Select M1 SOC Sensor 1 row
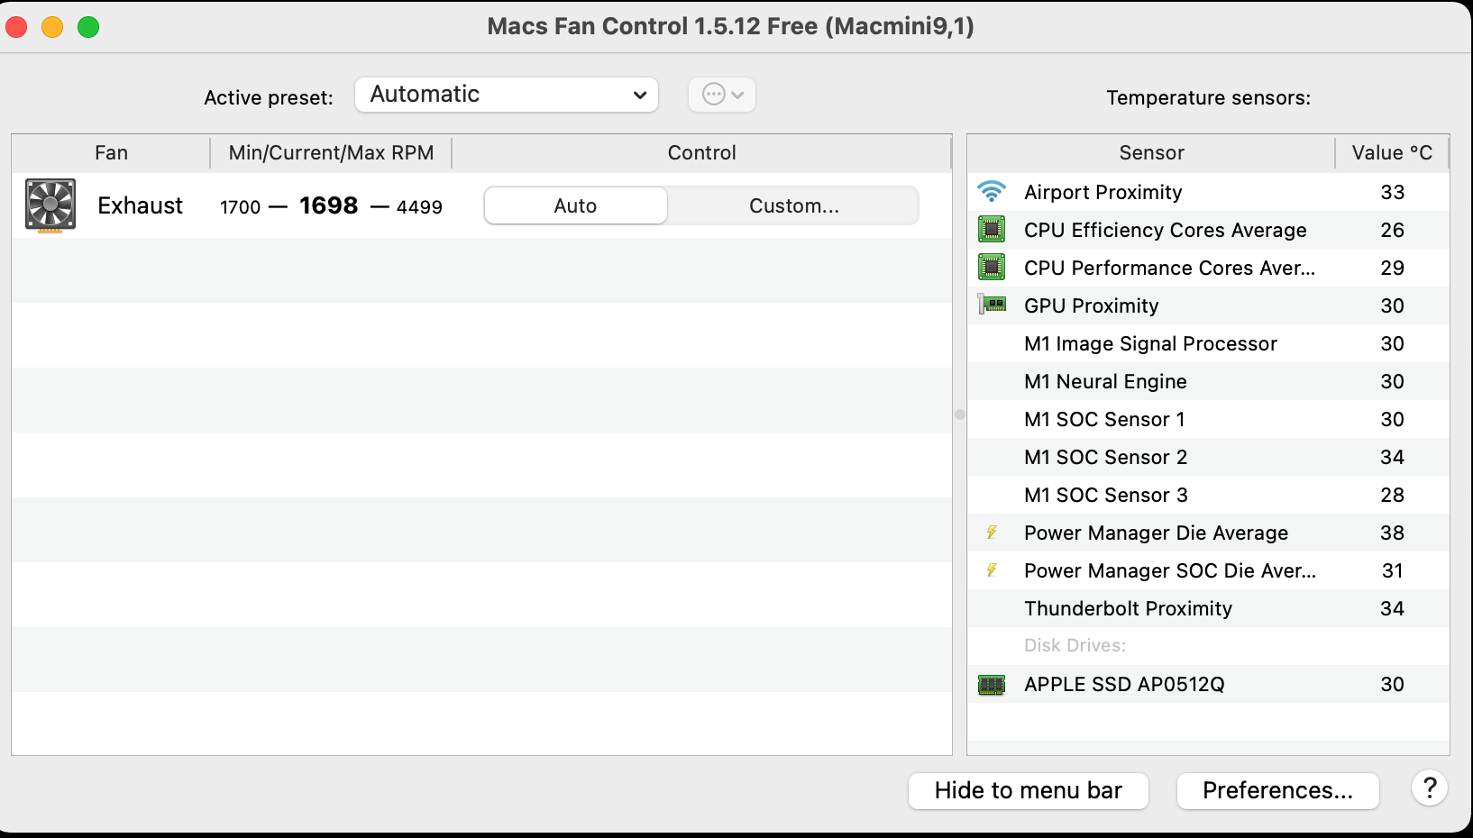1473x838 pixels. pyautogui.click(x=1208, y=419)
